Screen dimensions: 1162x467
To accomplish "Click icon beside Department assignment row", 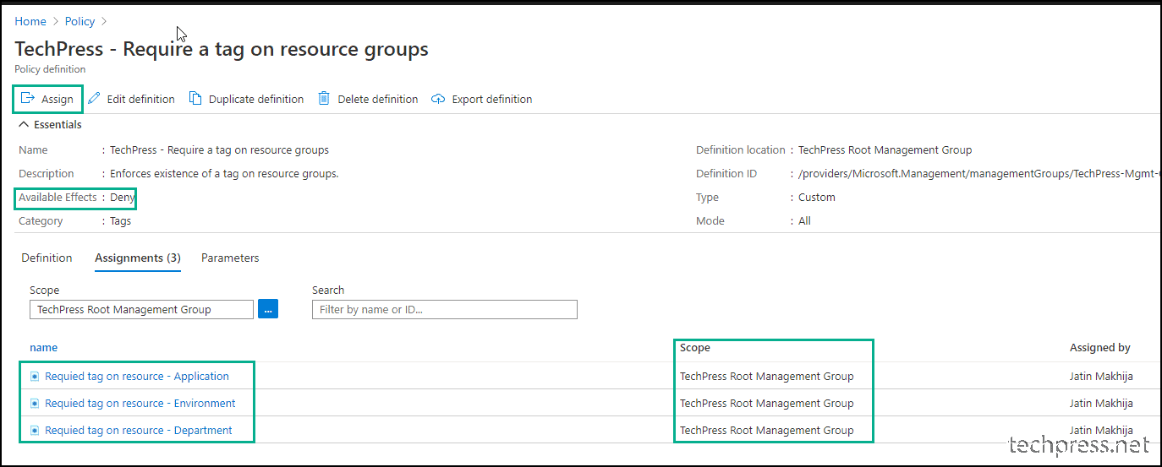I will point(35,431).
